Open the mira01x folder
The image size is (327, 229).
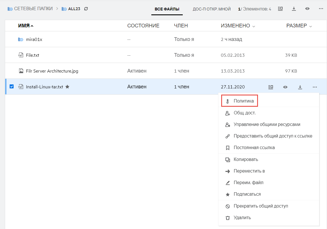(34, 39)
